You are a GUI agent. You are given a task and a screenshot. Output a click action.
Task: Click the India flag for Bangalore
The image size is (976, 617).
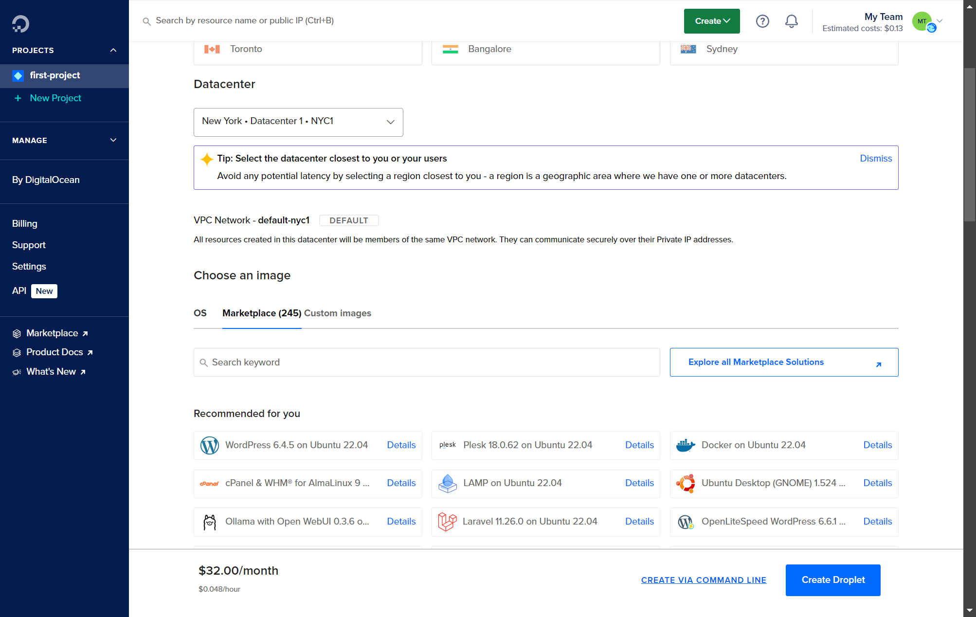pyautogui.click(x=450, y=49)
